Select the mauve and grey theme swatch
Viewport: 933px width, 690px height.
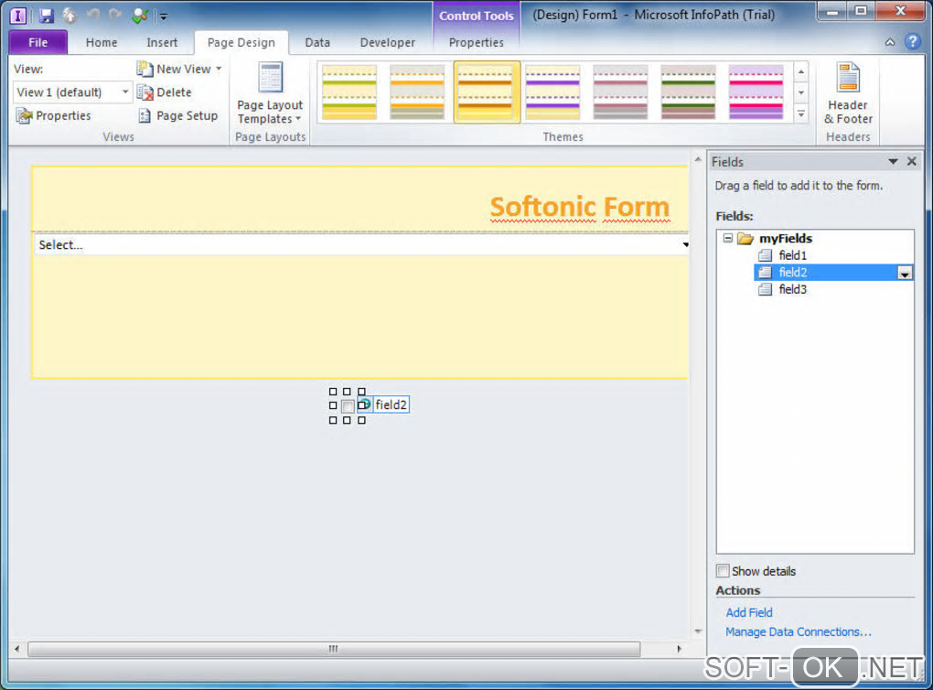[620, 92]
